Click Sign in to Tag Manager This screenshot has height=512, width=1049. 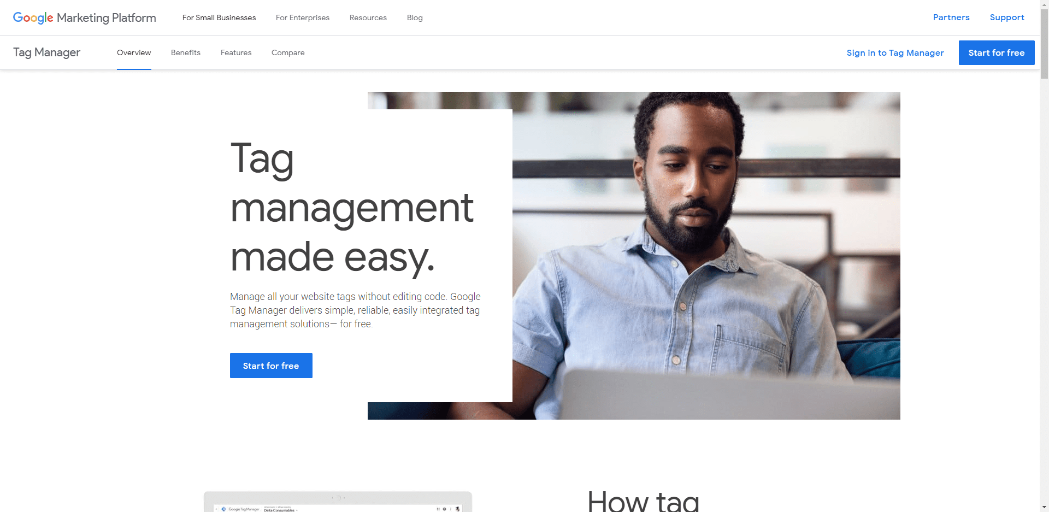tap(895, 52)
